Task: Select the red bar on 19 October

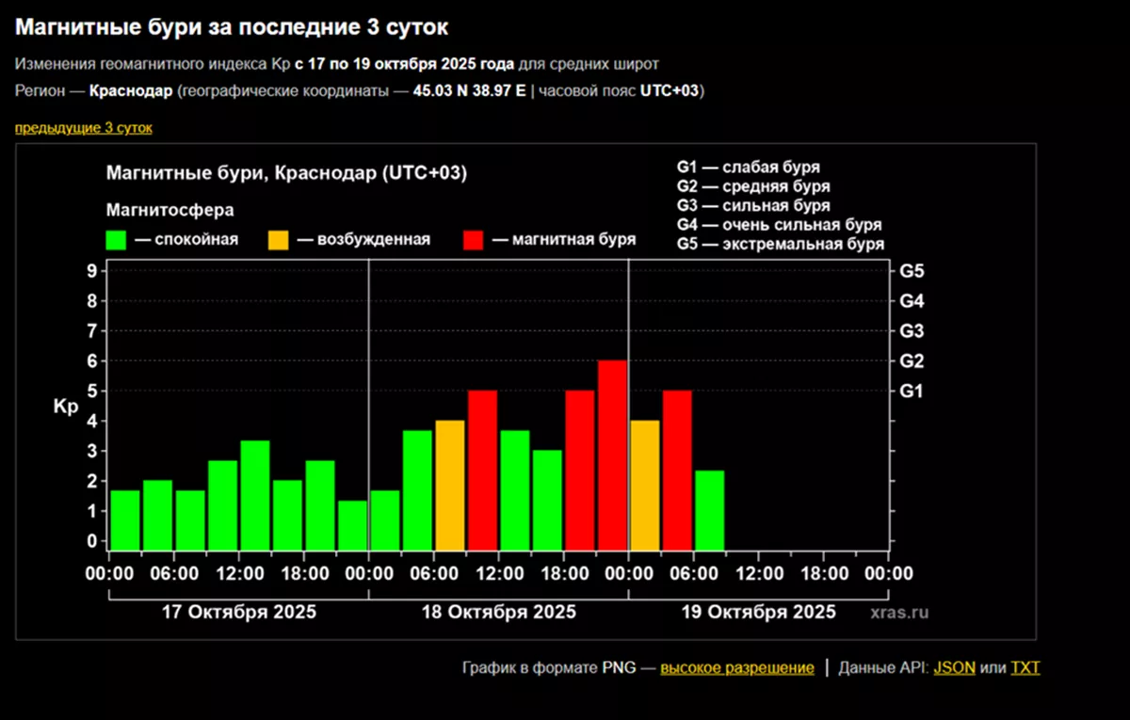Action: (677, 470)
